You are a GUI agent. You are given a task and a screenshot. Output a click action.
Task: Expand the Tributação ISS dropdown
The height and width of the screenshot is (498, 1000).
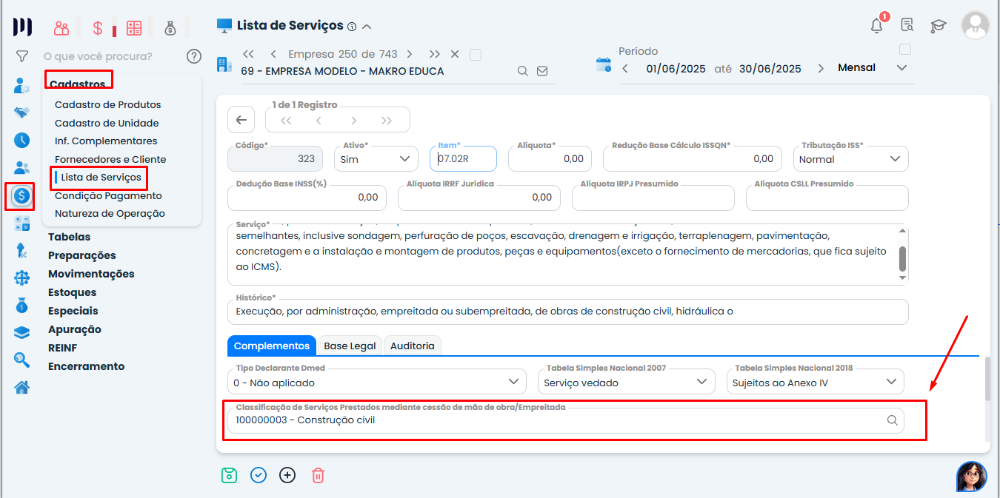[x=850, y=159]
